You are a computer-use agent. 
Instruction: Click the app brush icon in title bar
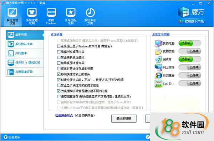3,3
